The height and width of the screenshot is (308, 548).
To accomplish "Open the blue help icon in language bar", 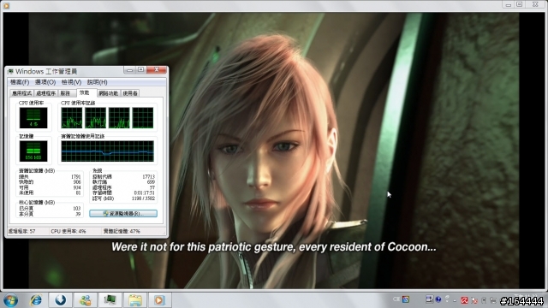I will pos(438,299).
